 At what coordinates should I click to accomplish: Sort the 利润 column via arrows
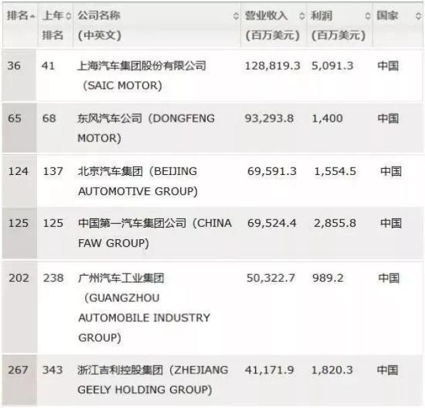click(368, 16)
